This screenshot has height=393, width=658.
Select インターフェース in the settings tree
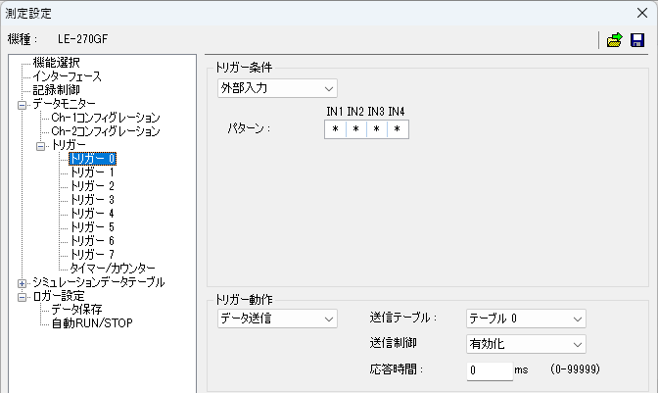click(x=67, y=76)
